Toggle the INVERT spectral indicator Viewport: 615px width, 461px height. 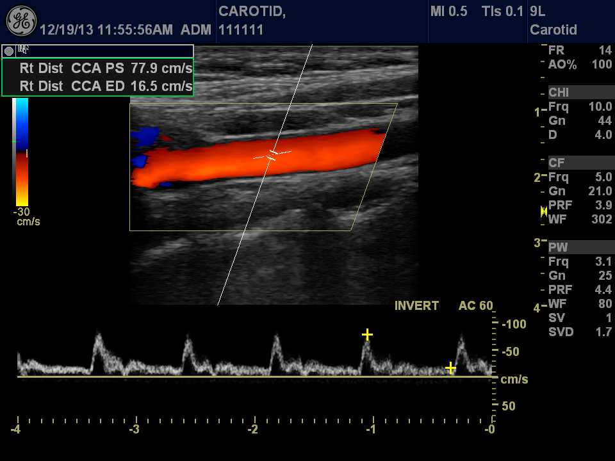pyautogui.click(x=416, y=305)
